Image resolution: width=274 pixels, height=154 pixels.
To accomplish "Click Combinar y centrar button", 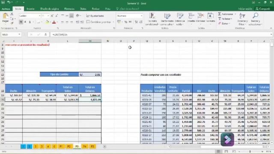I will click(99, 22).
